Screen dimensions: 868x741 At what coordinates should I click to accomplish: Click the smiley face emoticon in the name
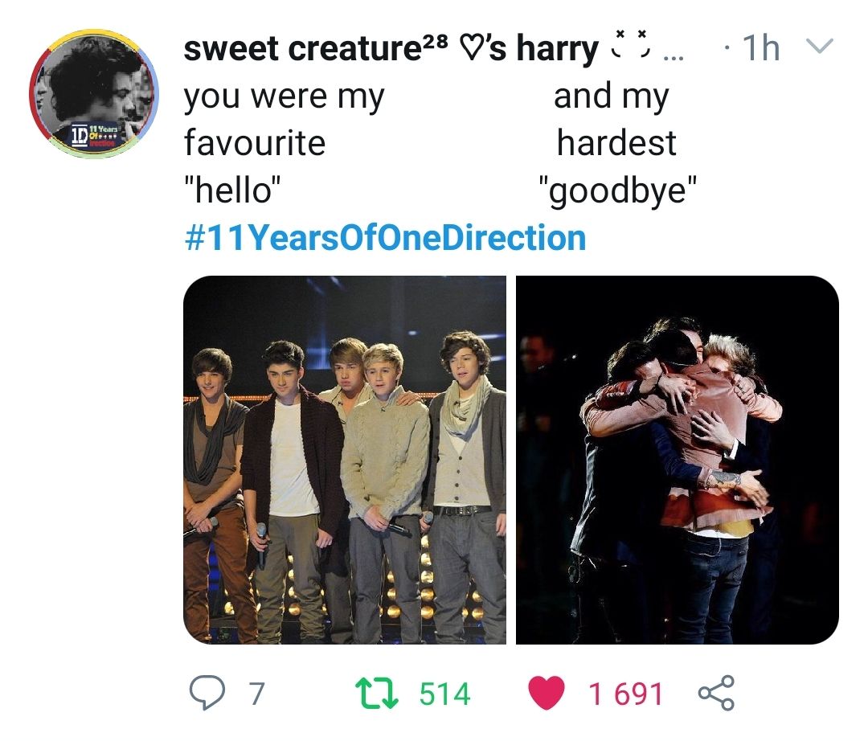pyautogui.click(x=631, y=44)
